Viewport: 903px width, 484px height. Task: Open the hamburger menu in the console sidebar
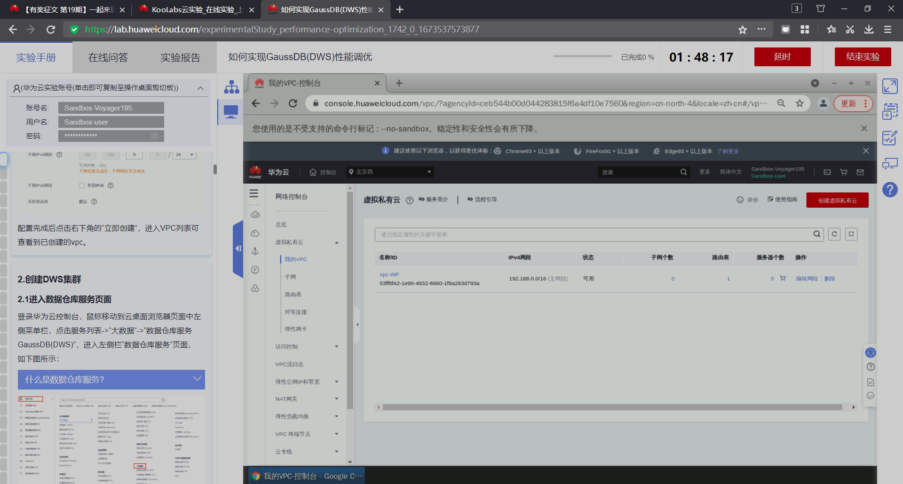pos(254,194)
